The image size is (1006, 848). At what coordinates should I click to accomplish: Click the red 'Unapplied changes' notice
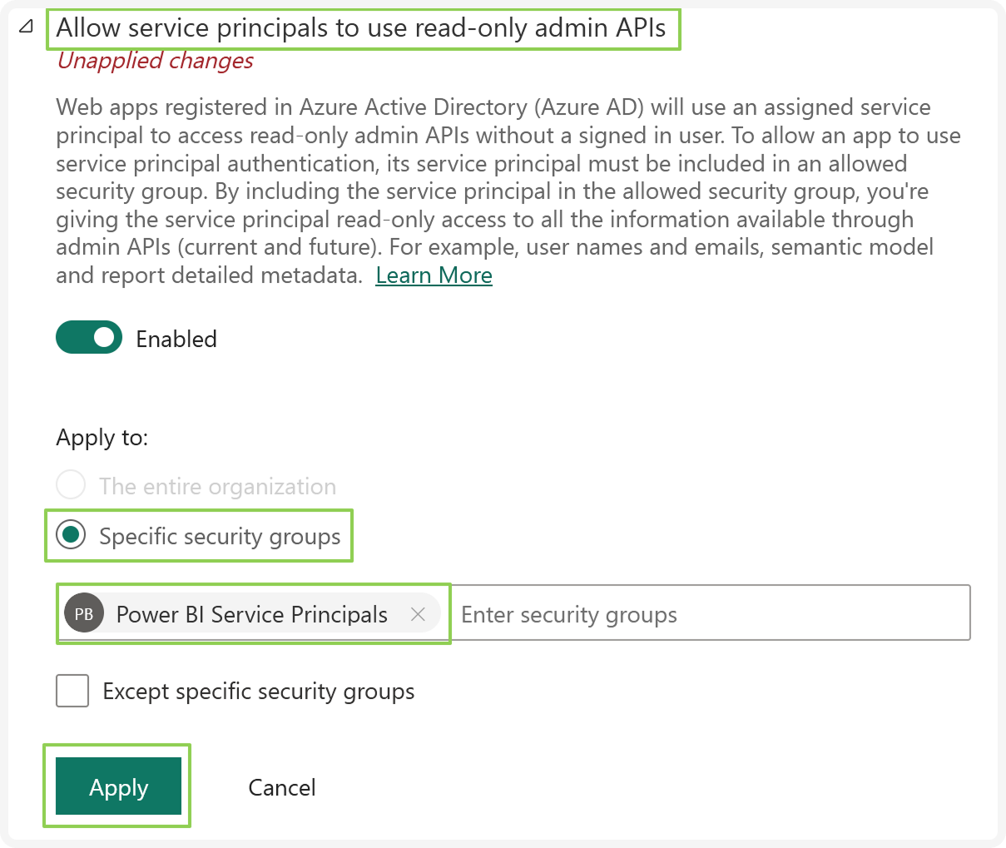point(155,61)
